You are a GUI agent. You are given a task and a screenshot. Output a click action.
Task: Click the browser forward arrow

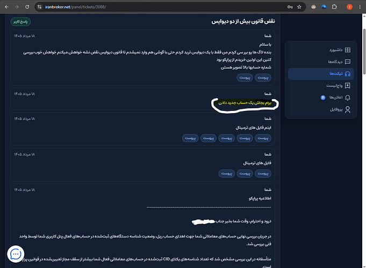tap(17, 7)
